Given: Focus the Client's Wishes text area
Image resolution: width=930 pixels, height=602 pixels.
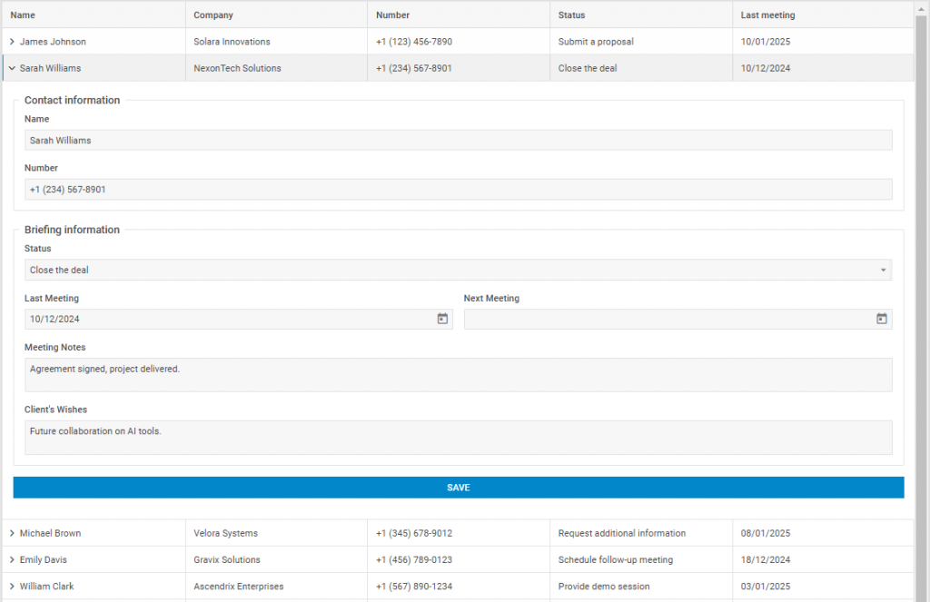Looking at the screenshot, I should [x=458, y=438].
